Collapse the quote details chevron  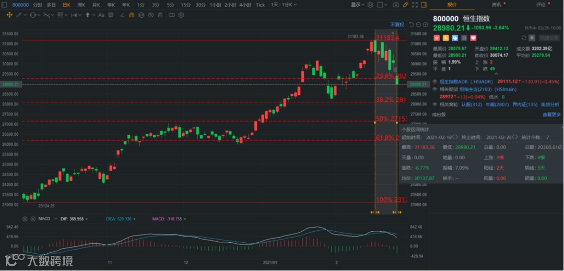[x=497, y=73]
